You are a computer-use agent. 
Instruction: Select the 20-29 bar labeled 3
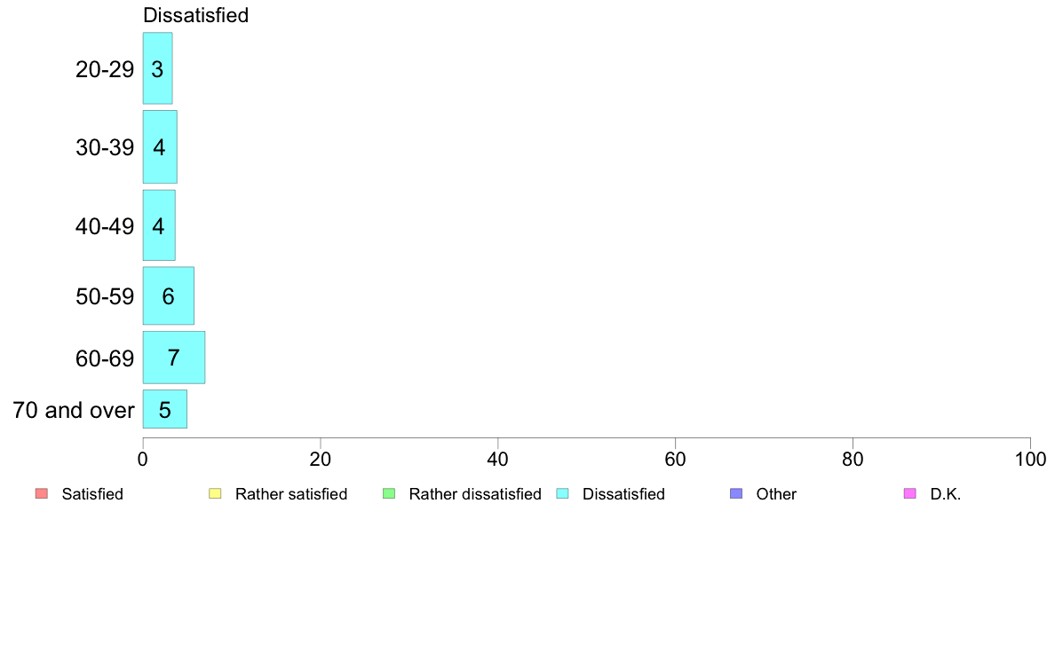pos(157,68)
